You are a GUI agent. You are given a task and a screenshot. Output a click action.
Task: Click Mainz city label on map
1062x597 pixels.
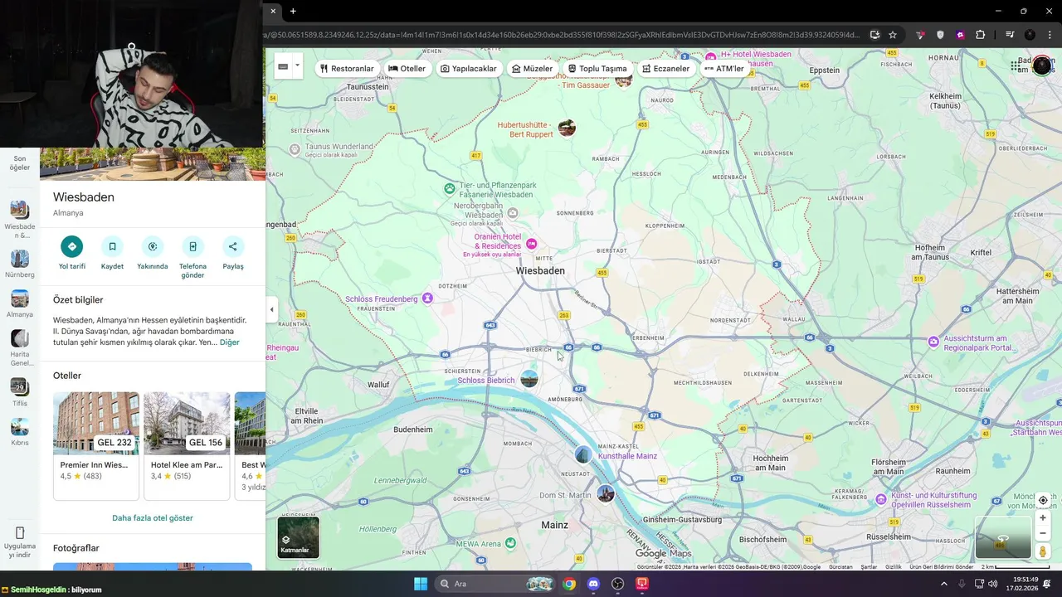[554, 525]
